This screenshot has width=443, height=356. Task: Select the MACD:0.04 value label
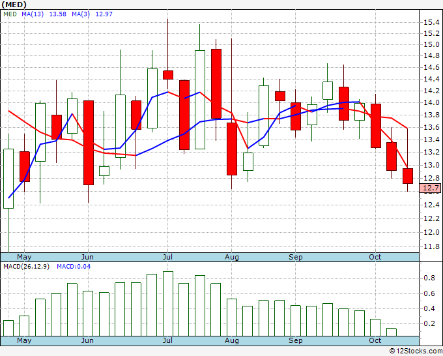tap(74, 267)
